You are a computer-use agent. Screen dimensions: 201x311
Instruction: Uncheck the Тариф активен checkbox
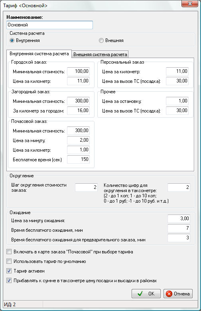(x=9, y=271)
